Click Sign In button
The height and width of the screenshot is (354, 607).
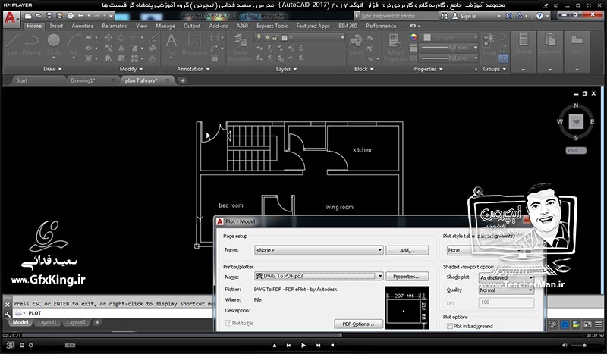[464, 16]
